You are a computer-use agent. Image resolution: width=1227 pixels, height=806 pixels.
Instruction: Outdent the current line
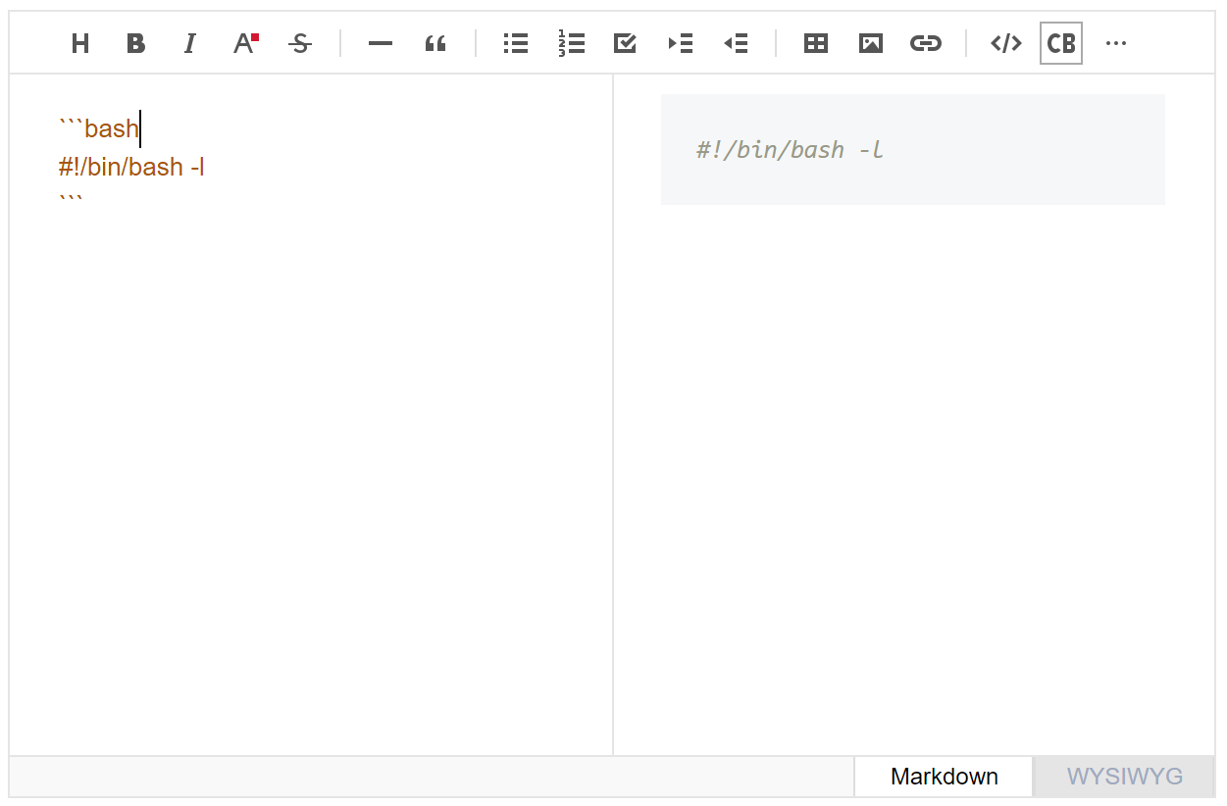(736, 43)
